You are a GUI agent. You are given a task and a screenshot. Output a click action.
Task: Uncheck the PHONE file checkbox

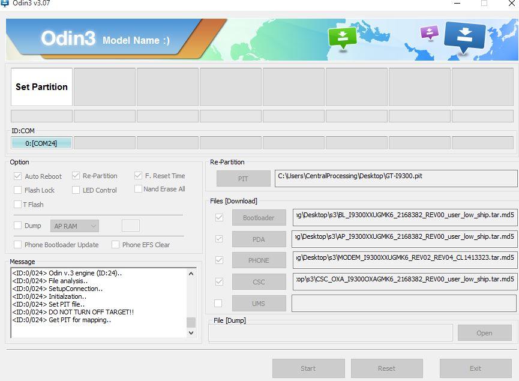219,260
